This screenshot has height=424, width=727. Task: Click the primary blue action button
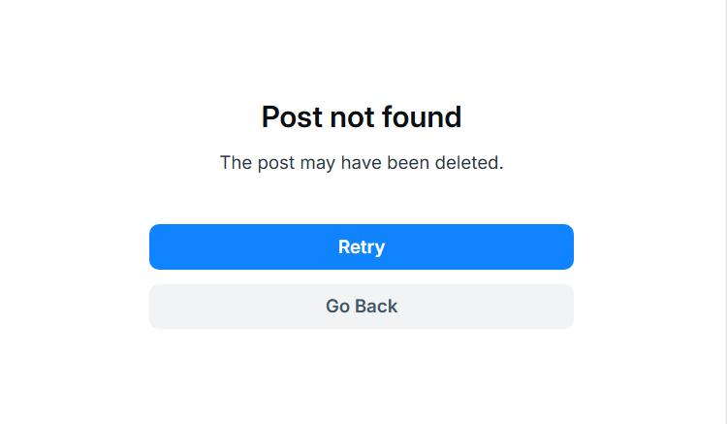point(362,246)
